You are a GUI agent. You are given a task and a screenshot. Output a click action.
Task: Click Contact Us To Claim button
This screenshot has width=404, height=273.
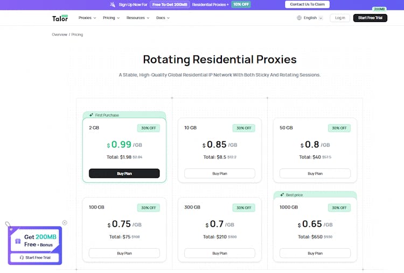pyautogui.click(x=307, y=4)
